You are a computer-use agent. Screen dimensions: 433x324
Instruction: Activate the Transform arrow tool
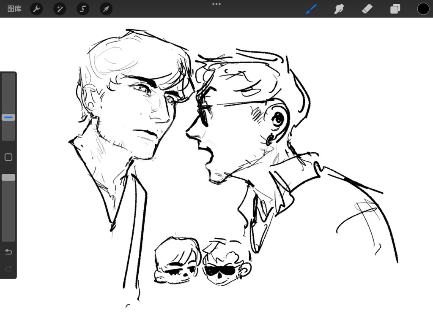[x=106, y=9]
